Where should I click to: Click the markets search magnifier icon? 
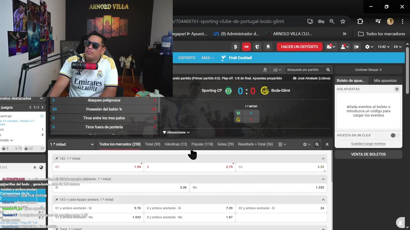coord(317,144)
